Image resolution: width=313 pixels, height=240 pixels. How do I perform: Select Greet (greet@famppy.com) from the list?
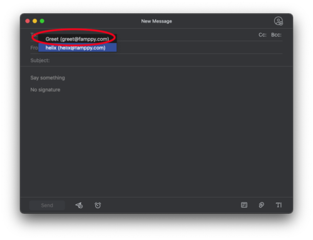[78, 39]
